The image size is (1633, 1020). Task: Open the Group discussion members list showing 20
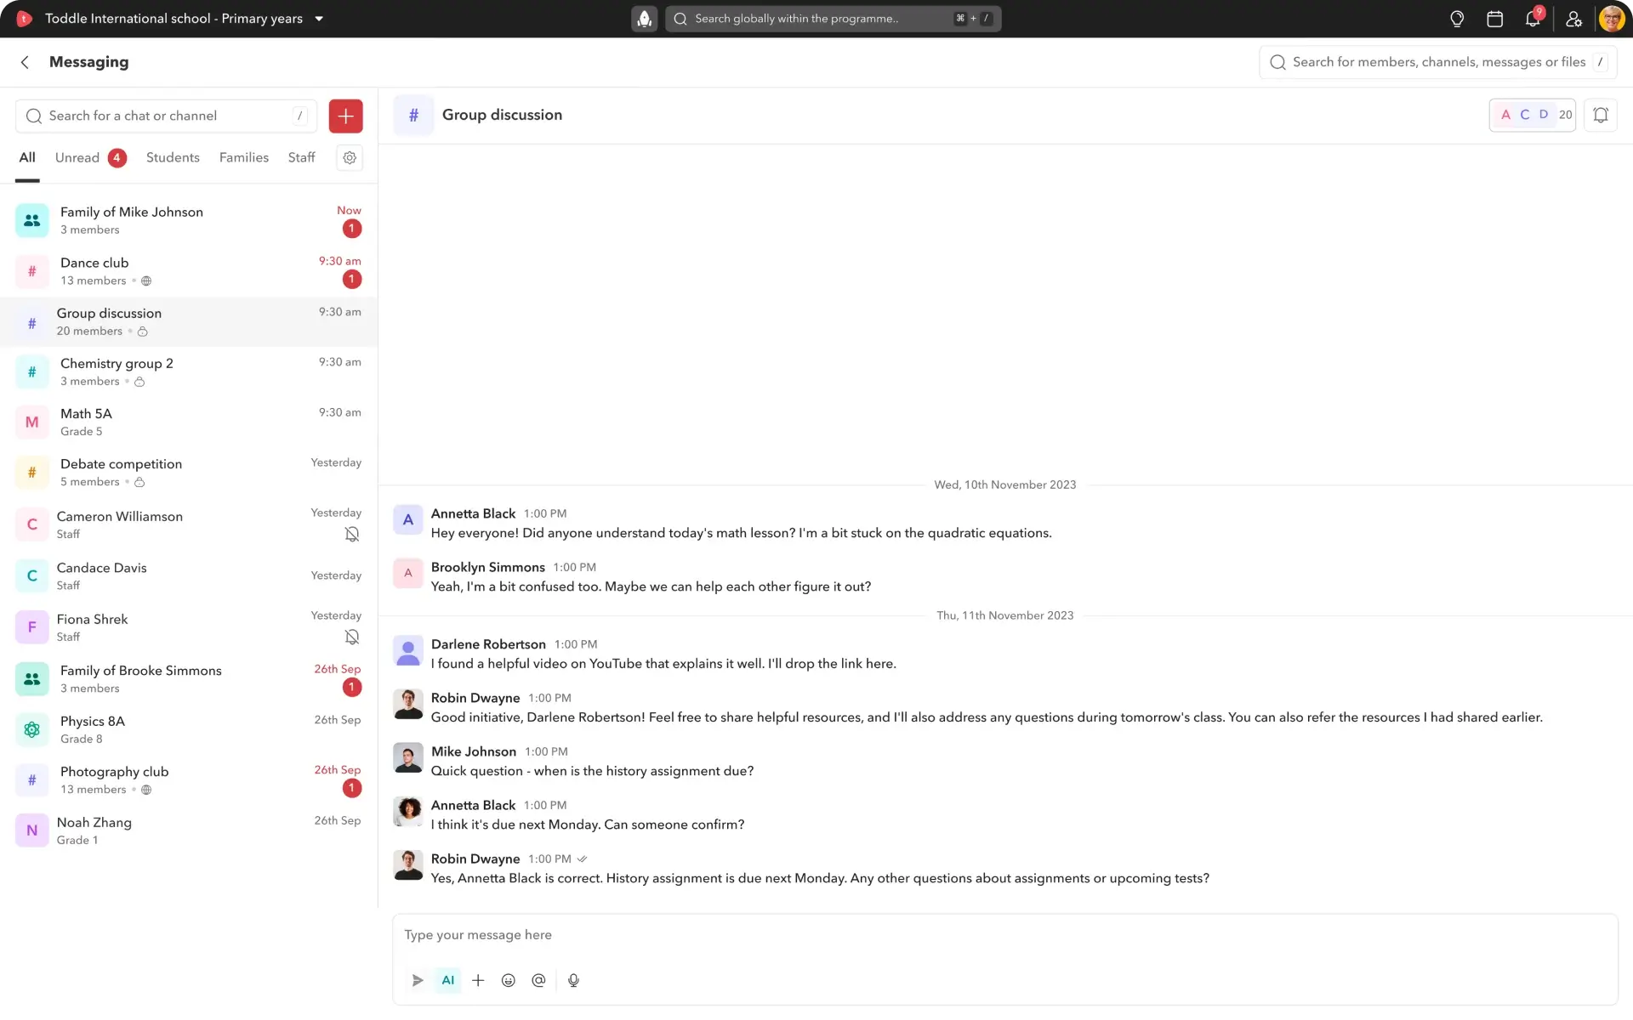coord(1532,115)
